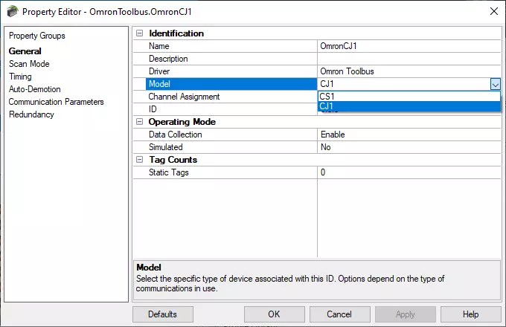Collapse the Identification section
The height and width of the screenshot is (327, 506).
pyautogui.click(x=139, y=33)
